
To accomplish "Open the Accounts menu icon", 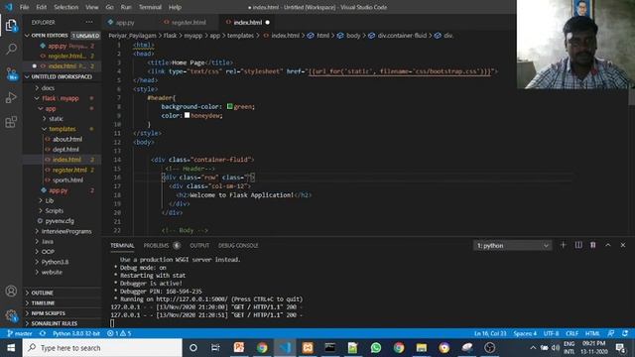I will [x=11, y=291].
